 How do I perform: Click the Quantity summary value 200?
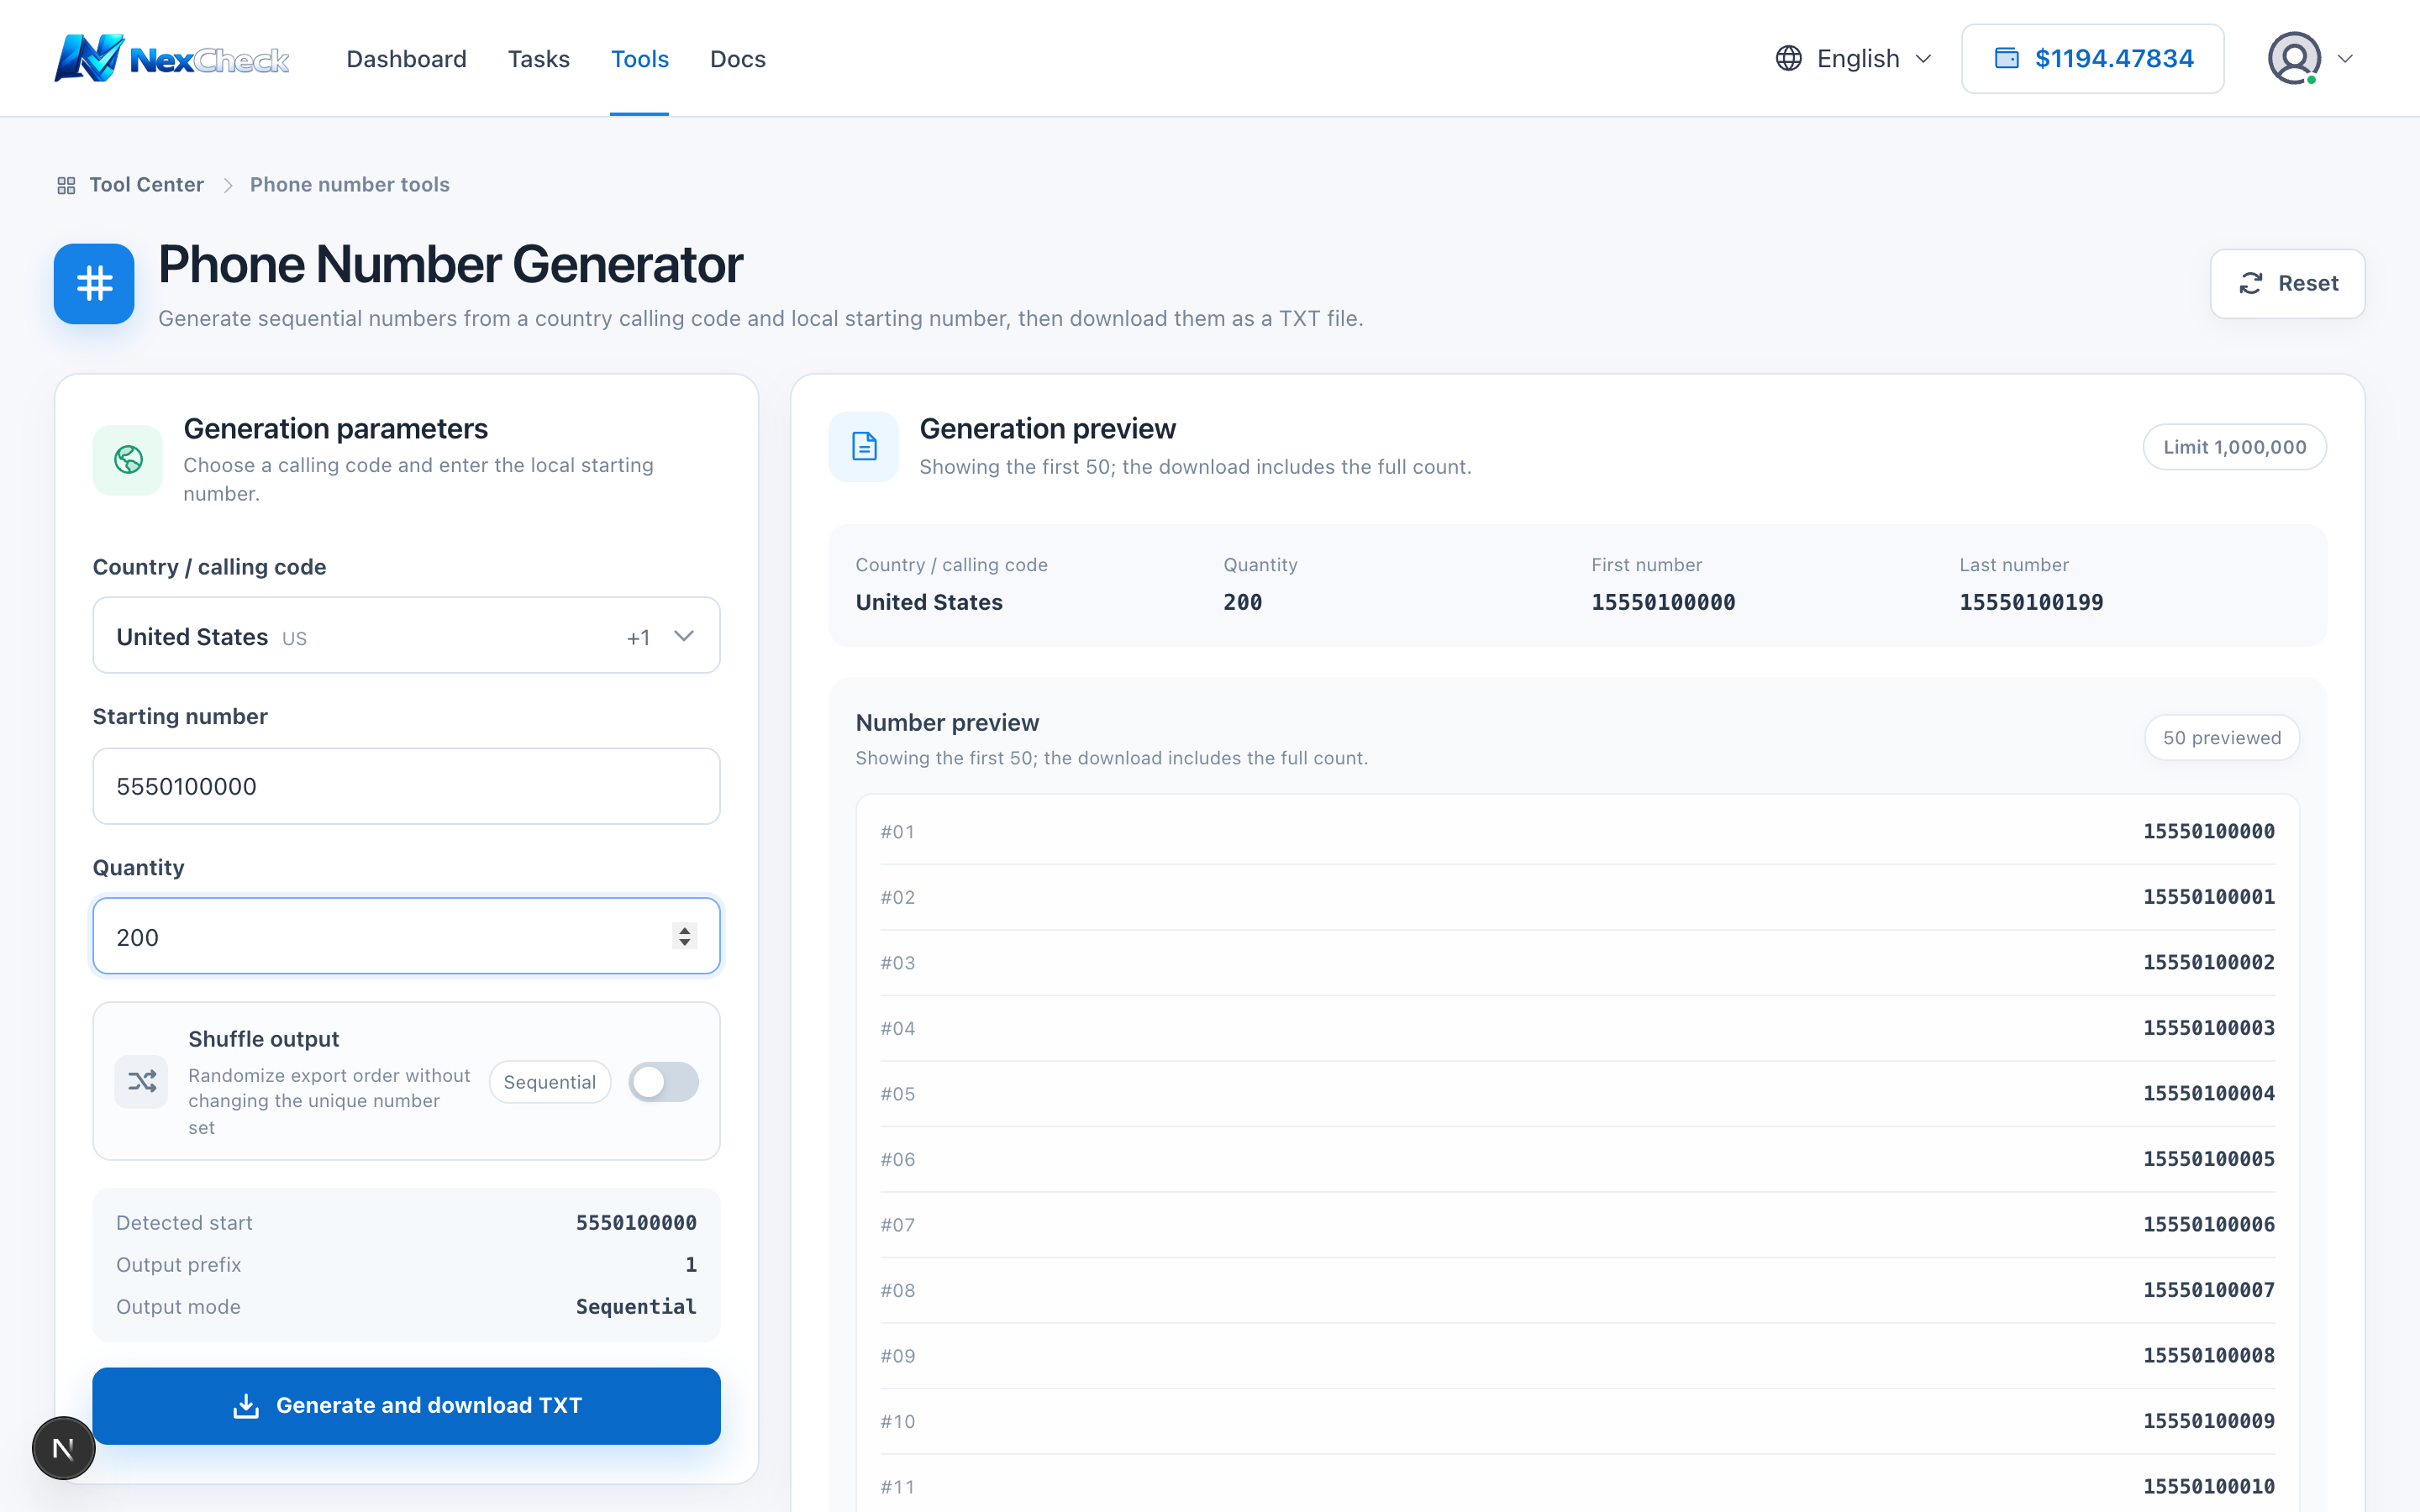click(1242, 602)
